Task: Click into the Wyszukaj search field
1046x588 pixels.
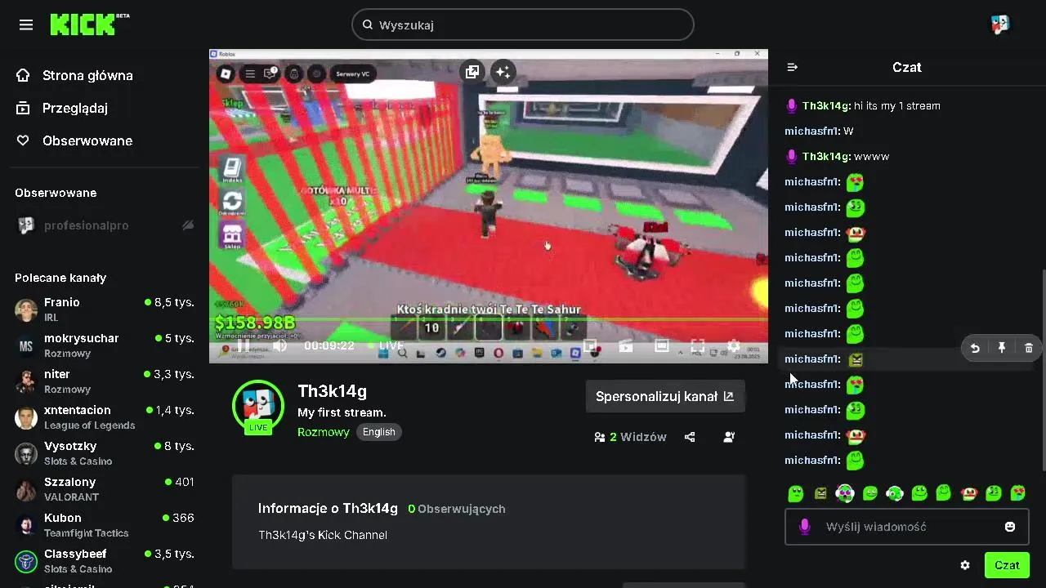Action: 523,24
